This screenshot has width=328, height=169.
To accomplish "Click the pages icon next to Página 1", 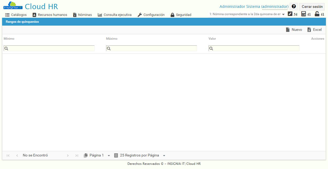I will tap(86, 155).
